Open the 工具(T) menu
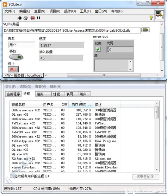The width and height of the screenshot is (167, 194). 85,11
